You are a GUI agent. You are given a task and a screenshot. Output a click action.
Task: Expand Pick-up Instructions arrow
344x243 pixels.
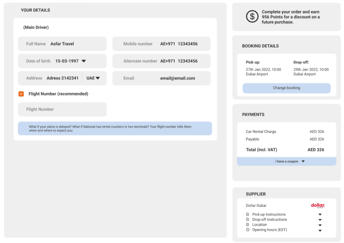(320, 215)
